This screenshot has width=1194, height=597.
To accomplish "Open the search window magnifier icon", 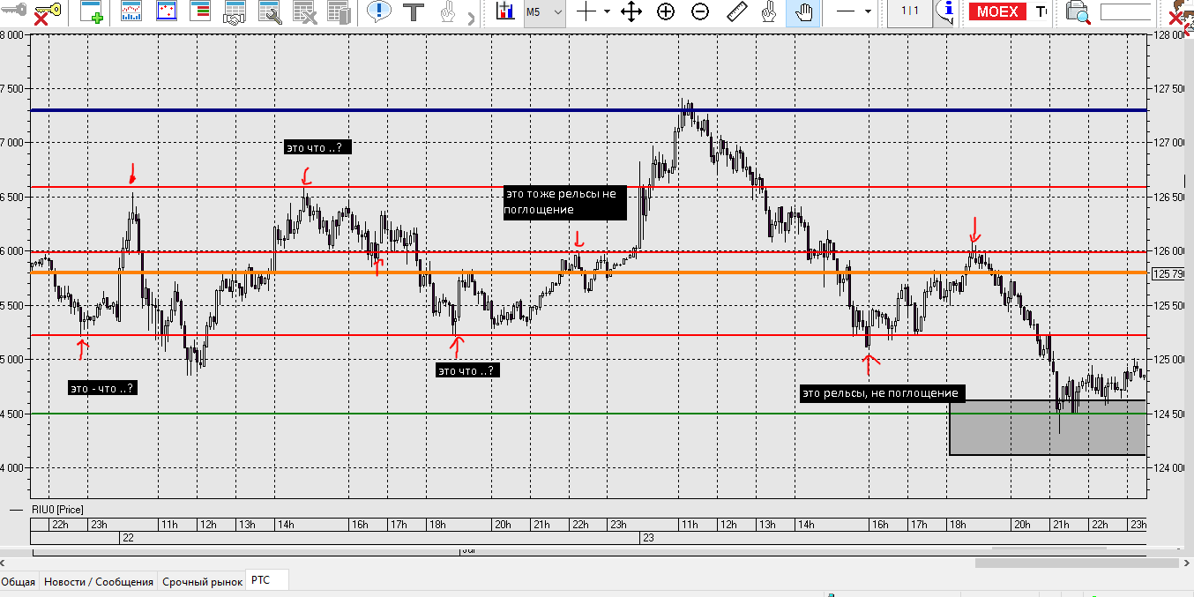I will point(1078,12).
